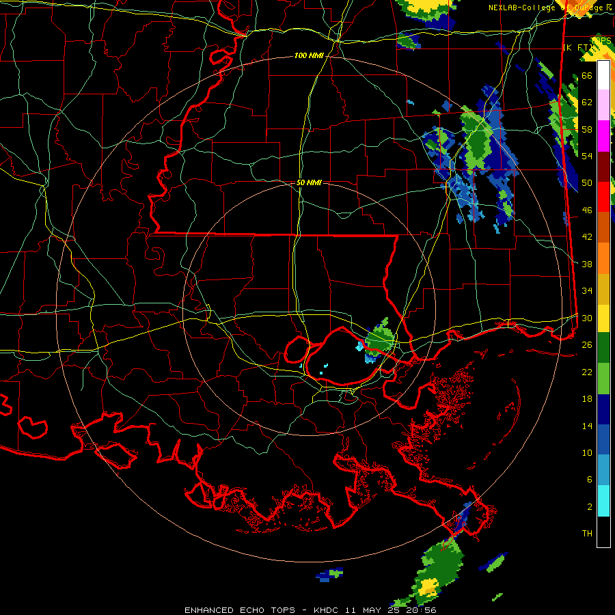This screenshot has height=615, width=615.
Task: Click the '66' scale value label
Action: click(587, 75)
